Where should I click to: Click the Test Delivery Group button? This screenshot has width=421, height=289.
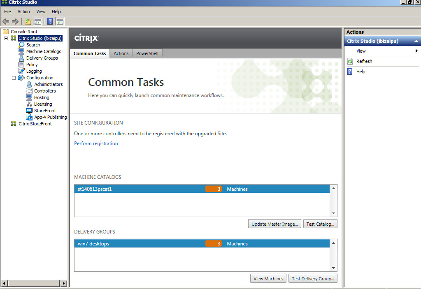(313, 278)
